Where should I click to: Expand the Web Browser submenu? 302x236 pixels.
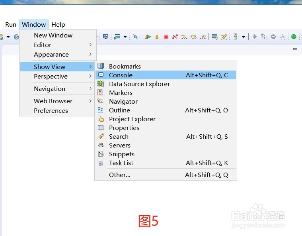[x=58, y=101]
